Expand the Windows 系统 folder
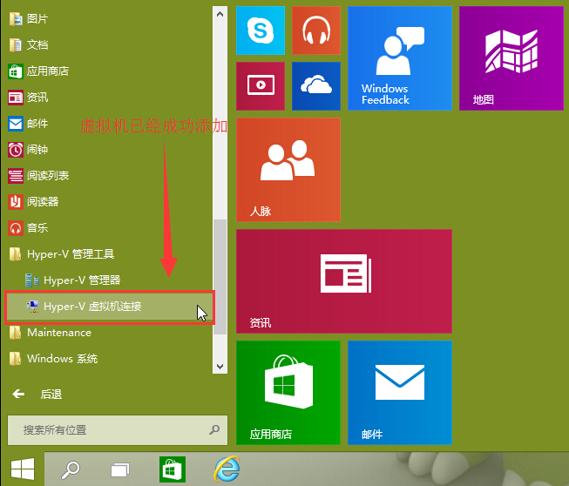This screenshot has width=569, height=486. (x=62, y=359)
